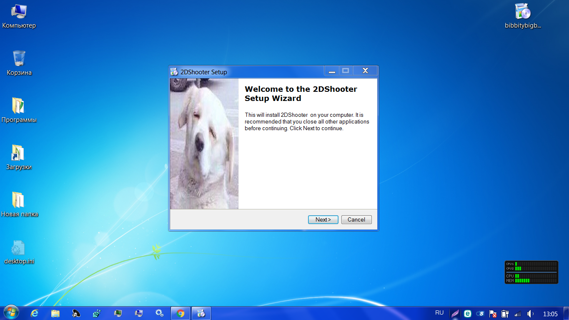Image resolution: width=569 pixels, height=320 pixels.
Task: Click the loudspeaker app icon in the taskbar
Action: click(x=76, y=313)
